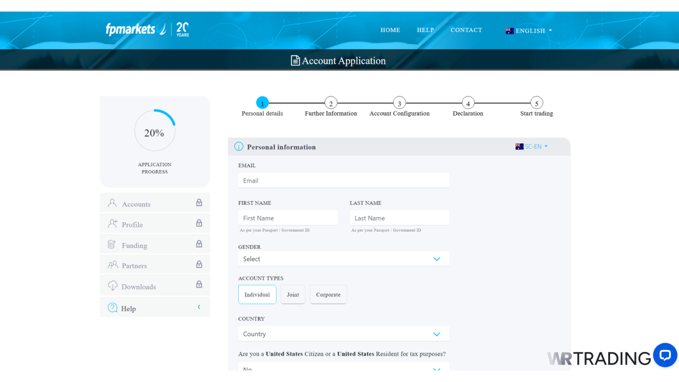This screenshot has width=679, height=382.
Task: Click the Start trading step circle
Action: [x=536, y=103]
